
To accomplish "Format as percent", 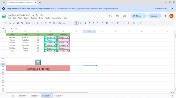I will coord(41,23).
